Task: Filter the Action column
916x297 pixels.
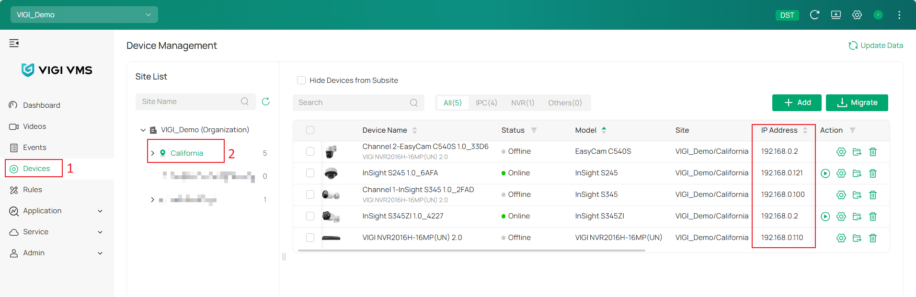Action: [x=852, y=130]
